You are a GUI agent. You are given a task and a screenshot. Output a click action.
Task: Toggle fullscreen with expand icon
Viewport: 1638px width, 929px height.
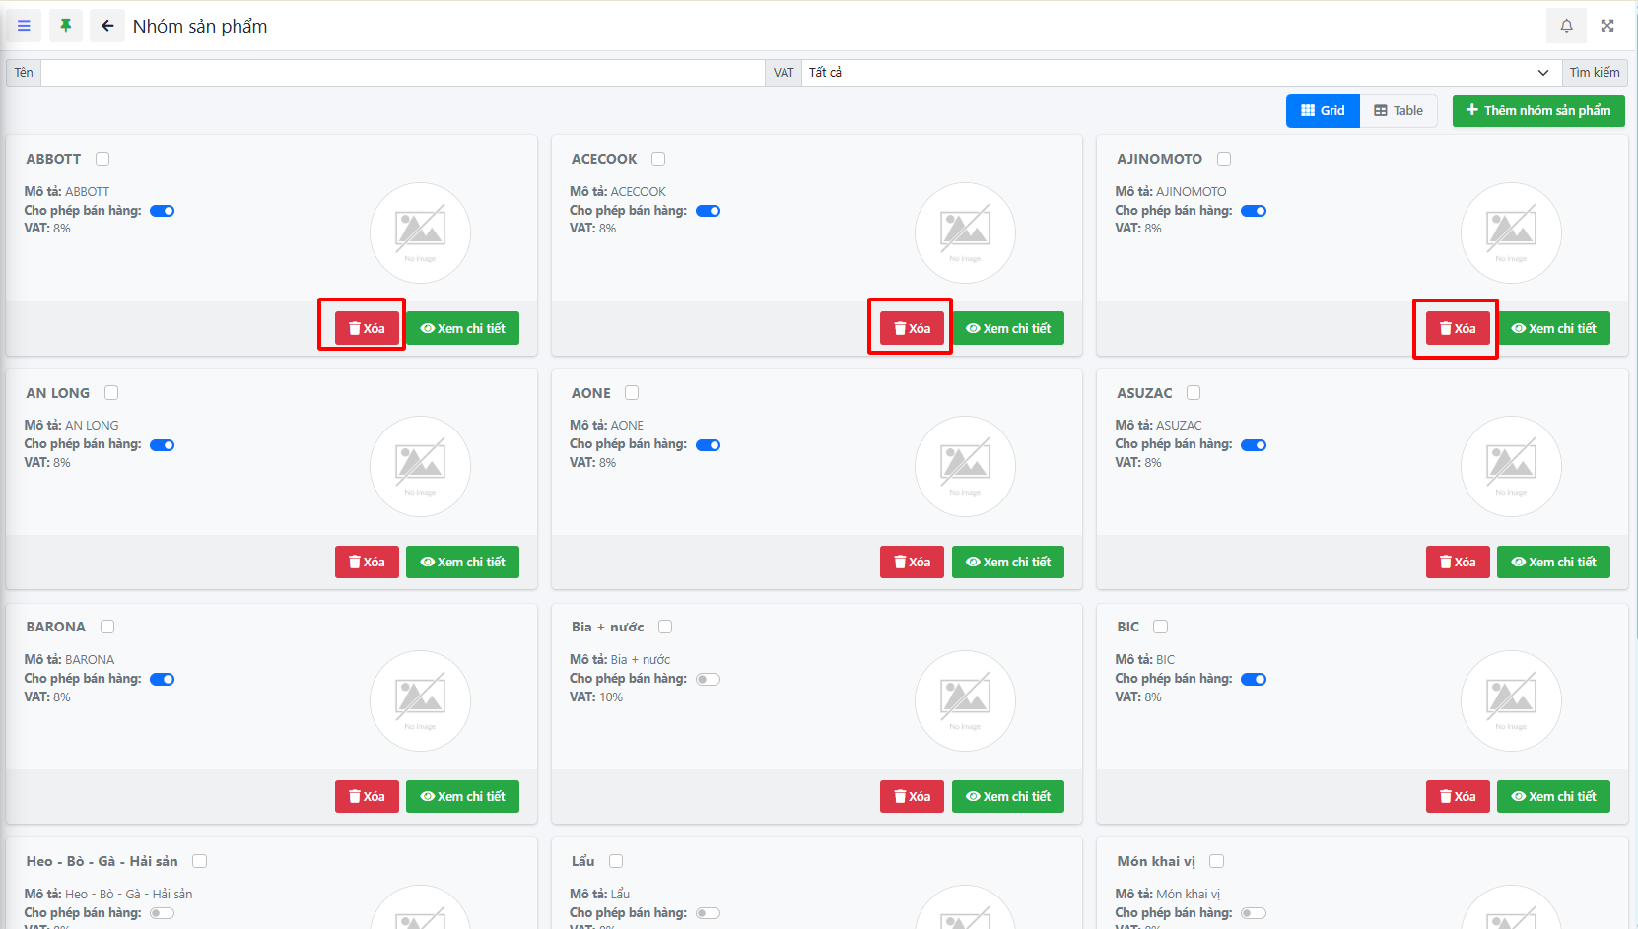point(1607,26)
